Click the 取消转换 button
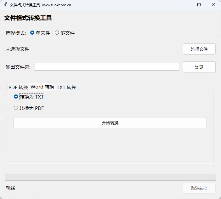This screenshot has height=199, width=221. (x=199, y=188)
